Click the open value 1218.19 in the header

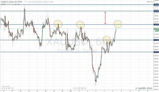32,2
